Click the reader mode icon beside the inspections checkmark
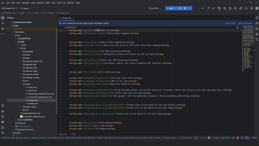The width and height of the screenshot is (259, 146). [238, 28]
